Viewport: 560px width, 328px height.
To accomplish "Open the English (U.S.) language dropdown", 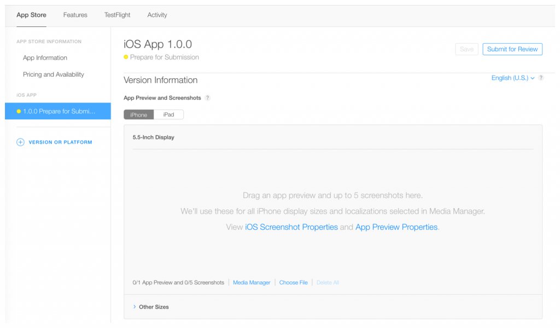I will (x=512, y=78).
